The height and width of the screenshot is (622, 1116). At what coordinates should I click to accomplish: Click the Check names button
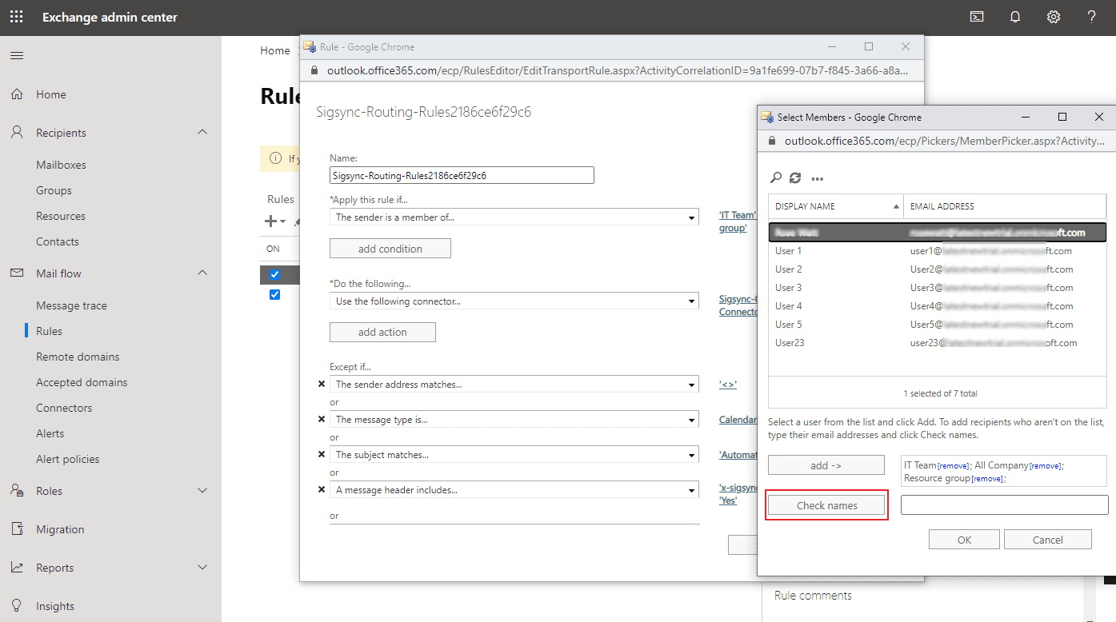[826, 505]
